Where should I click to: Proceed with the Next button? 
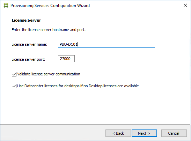click(144, 133)
